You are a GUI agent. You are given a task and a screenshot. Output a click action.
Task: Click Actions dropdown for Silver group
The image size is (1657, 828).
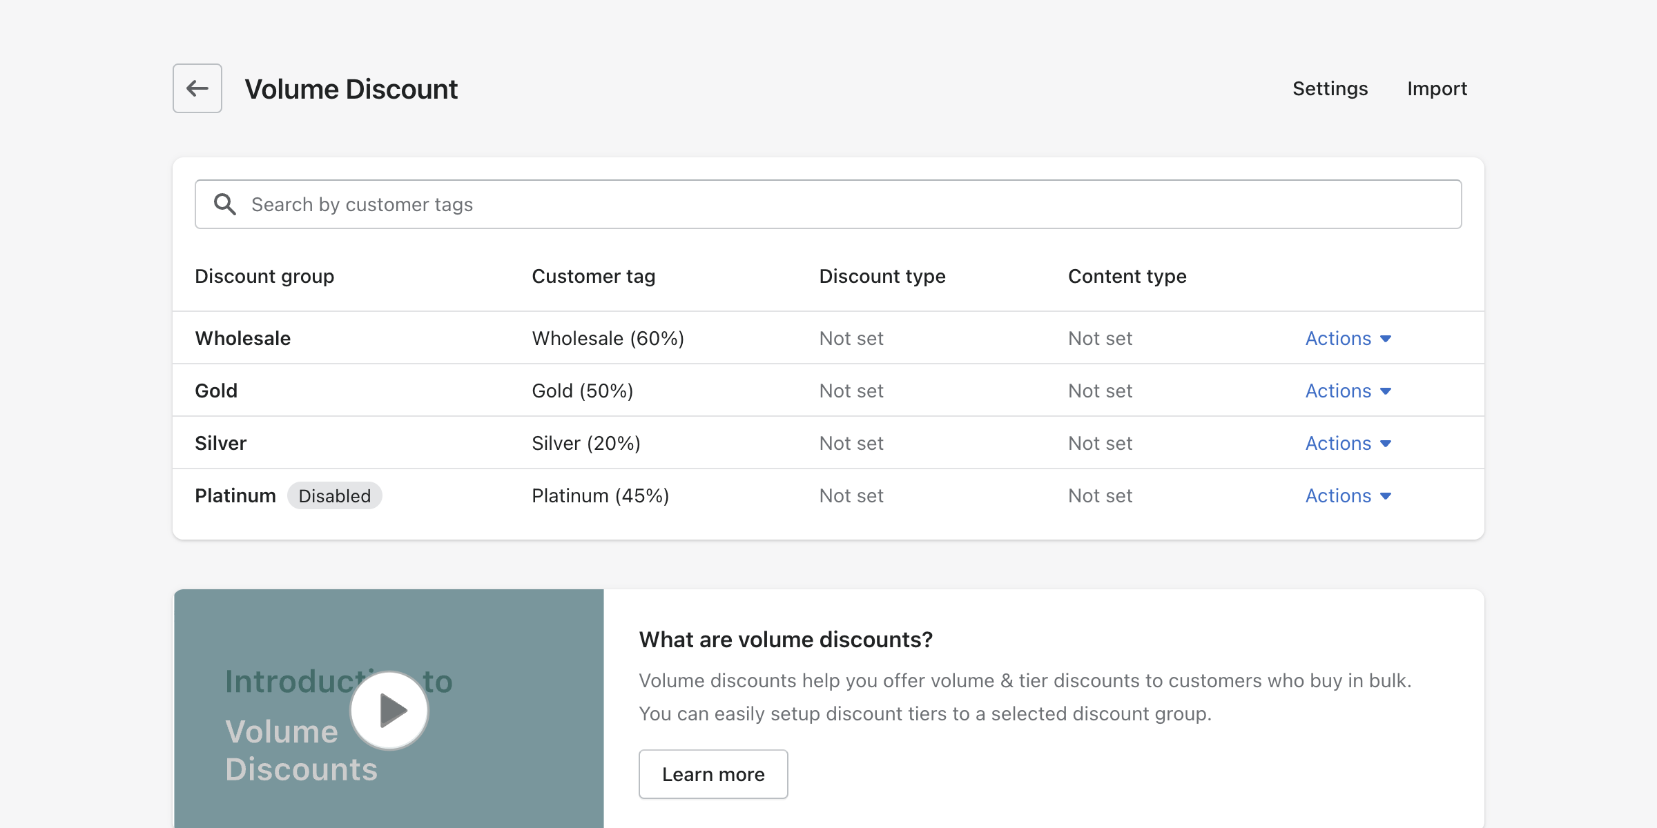coord(1348,442)
